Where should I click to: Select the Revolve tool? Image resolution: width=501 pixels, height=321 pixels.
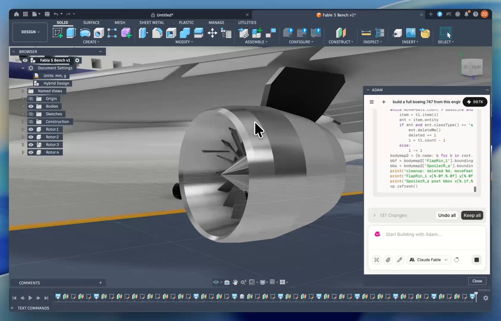(x=85, y=33)
